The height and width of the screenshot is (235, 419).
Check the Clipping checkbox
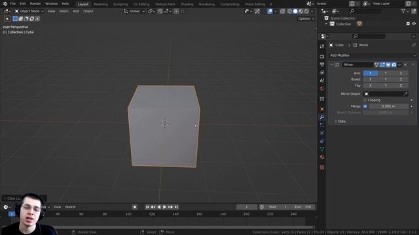click(365, 100)
